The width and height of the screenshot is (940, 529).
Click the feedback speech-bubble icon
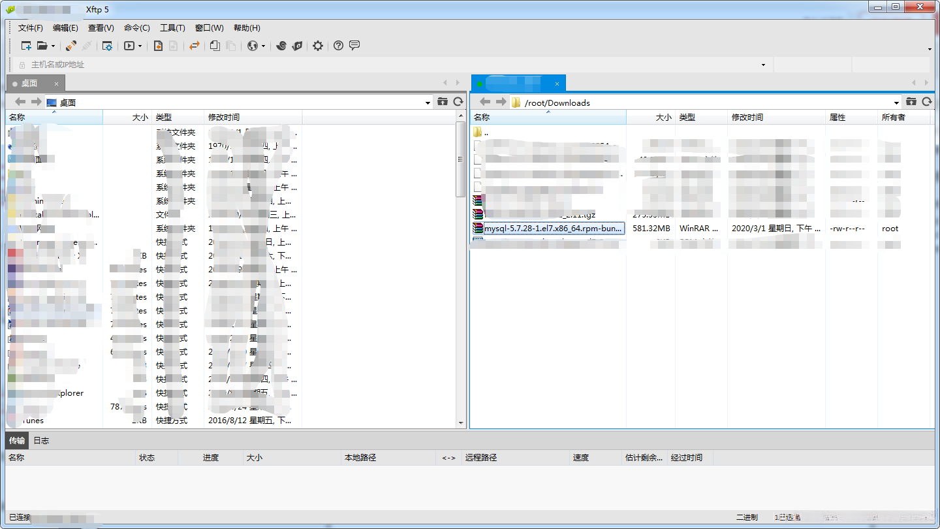tap(354, 46)
